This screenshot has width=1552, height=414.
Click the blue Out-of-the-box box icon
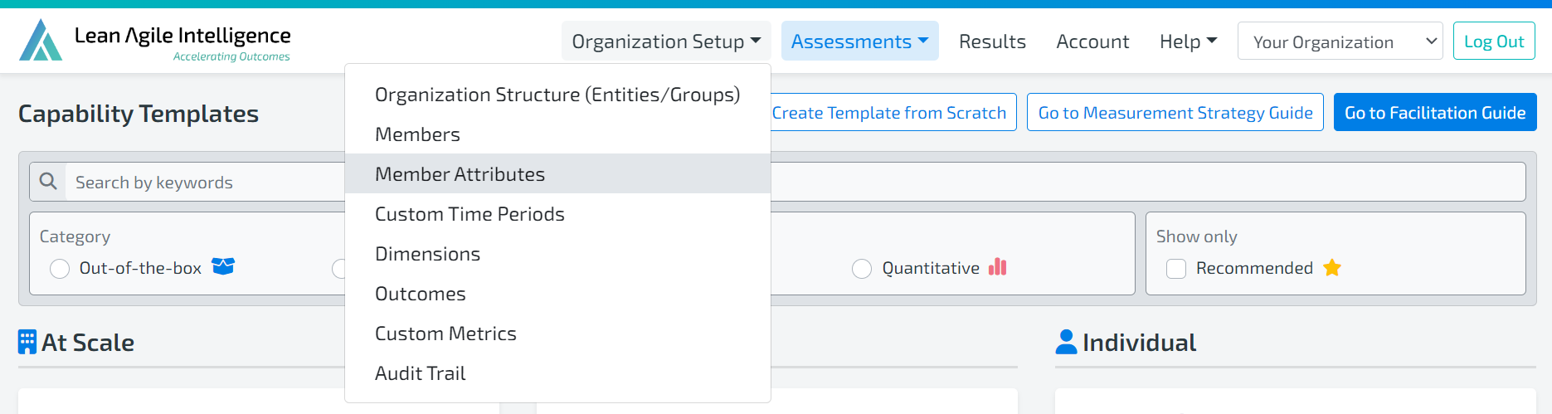click(223, 266)
